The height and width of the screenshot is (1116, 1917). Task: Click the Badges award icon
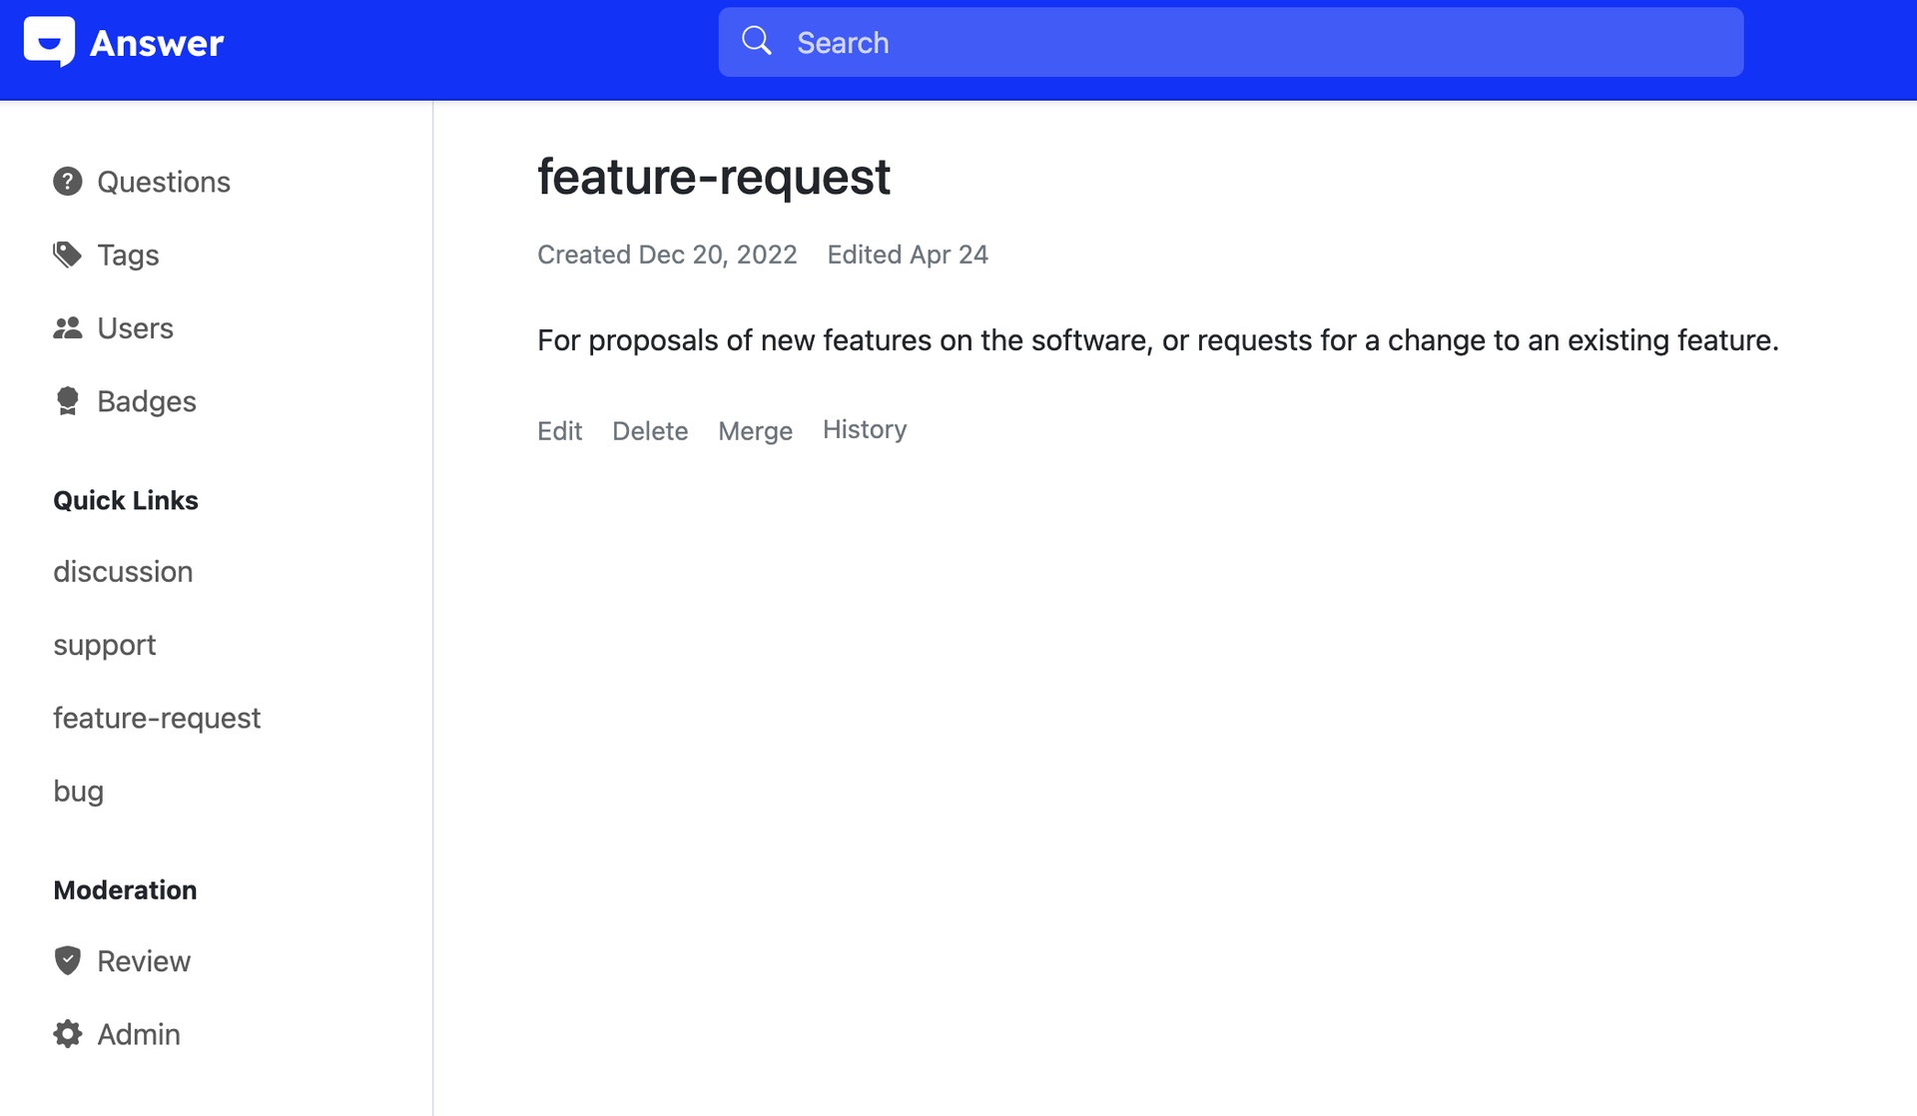click(x=67, y=400)
